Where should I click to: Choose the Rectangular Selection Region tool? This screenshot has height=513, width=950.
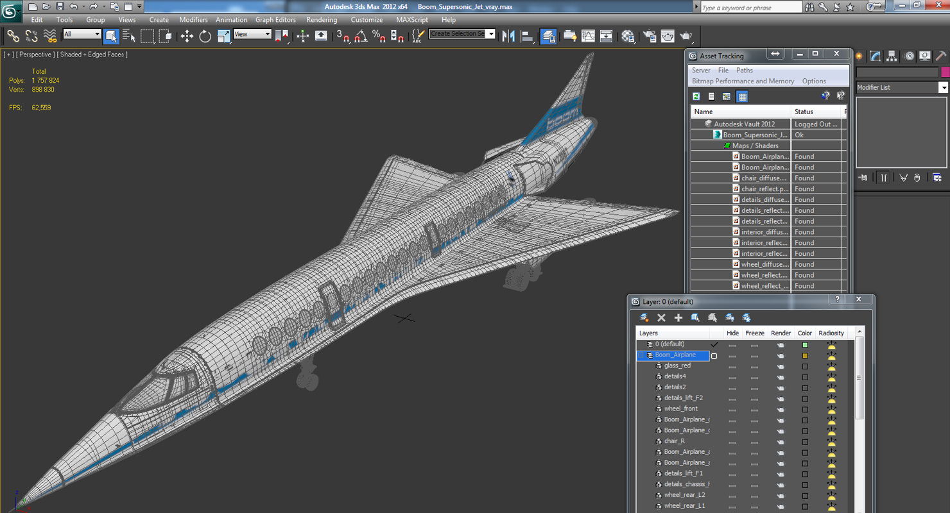coord(148,36)
